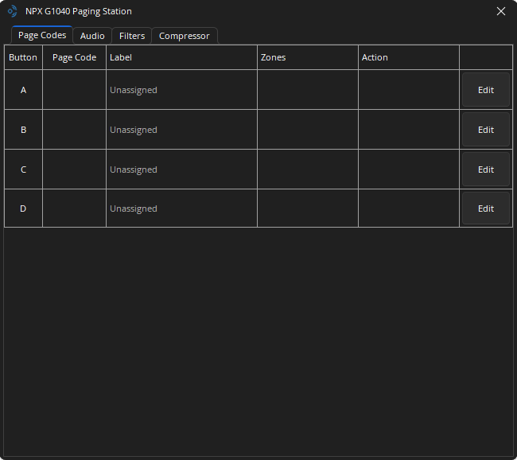
Task: Click the Zones cell in row C
Action: pos(307,170)
